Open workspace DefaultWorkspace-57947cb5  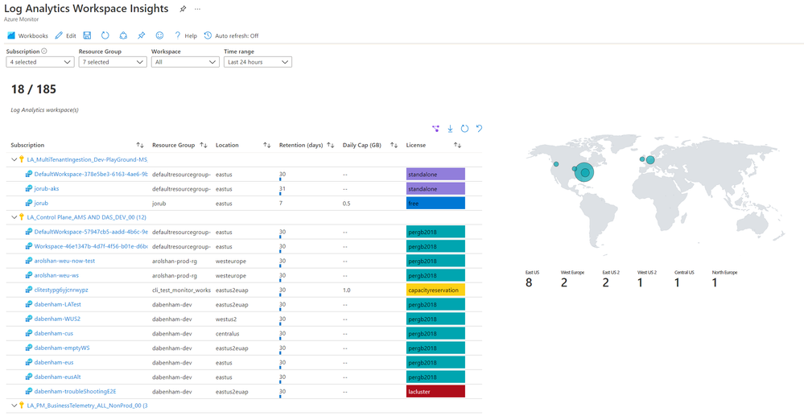click(x=91, y=232)
